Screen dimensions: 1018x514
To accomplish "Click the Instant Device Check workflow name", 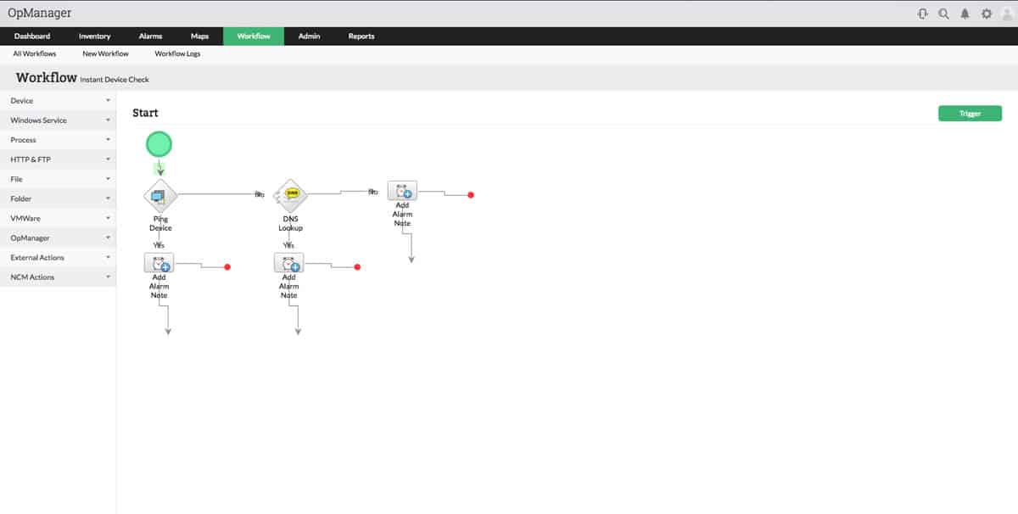I will pyautogui.click(x=115, y=80).
